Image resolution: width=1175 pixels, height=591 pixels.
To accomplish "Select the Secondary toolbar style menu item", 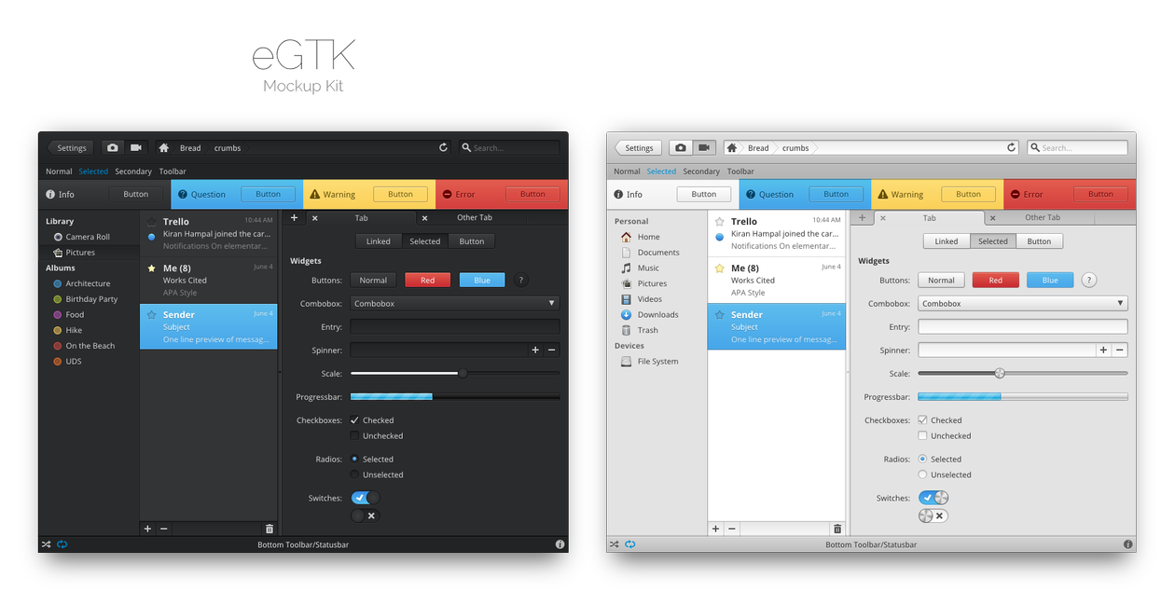I will click(132, 171).
